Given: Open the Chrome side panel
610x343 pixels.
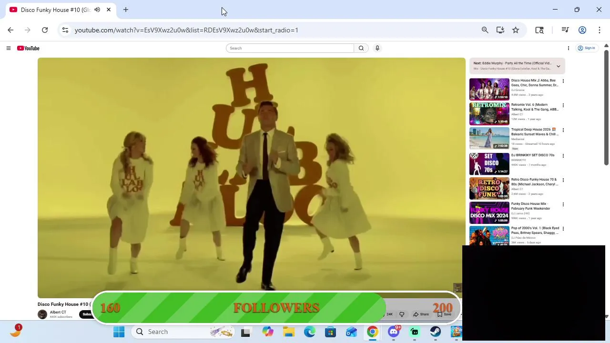Looking at the screenshot, I should [x=539, y=30].
